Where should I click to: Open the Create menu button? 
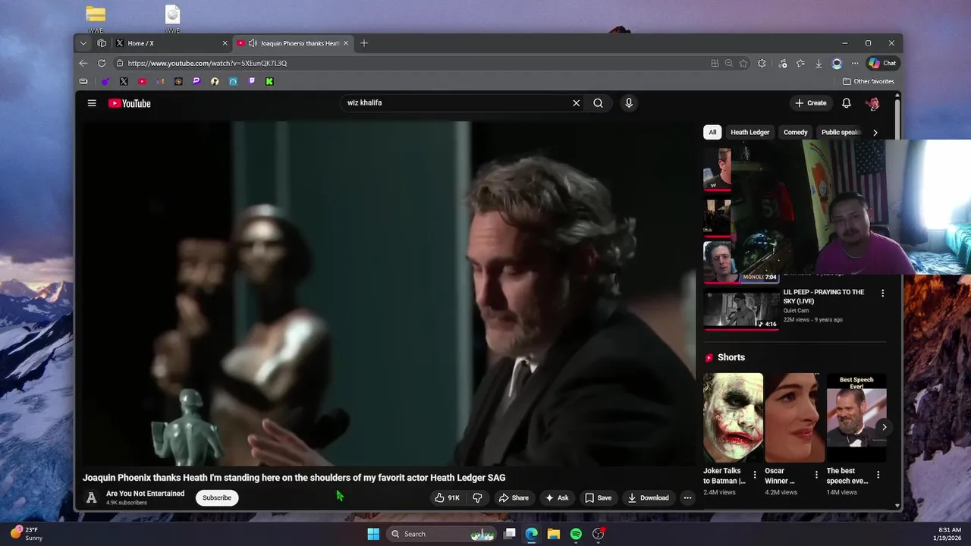click(x=811, y=103)
